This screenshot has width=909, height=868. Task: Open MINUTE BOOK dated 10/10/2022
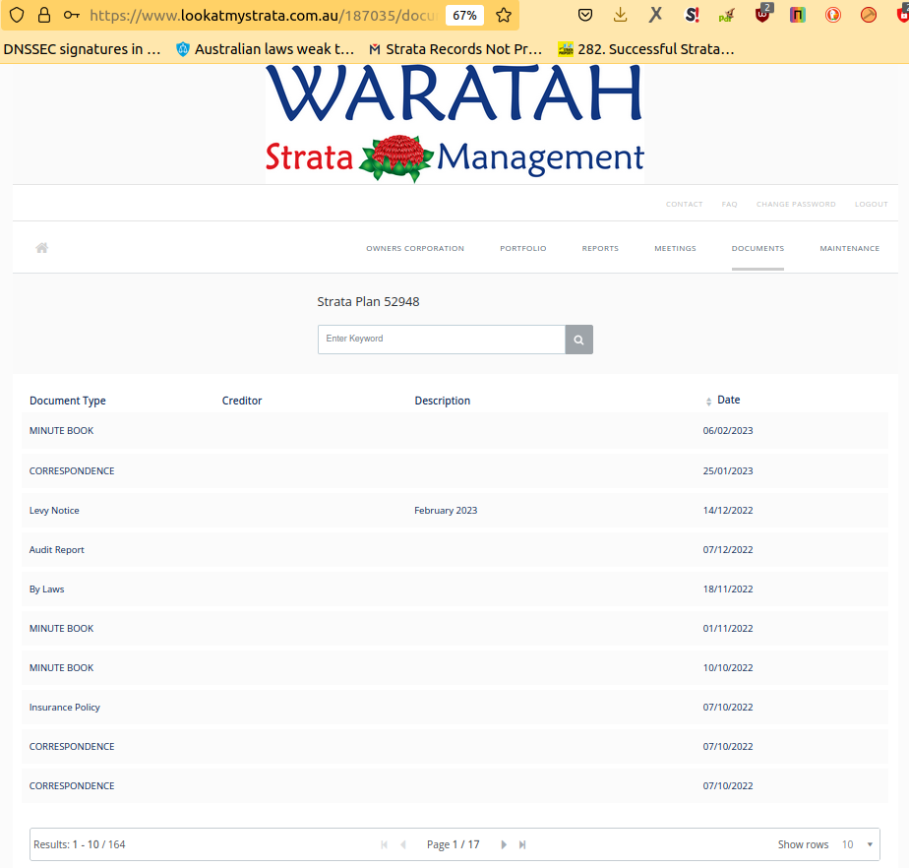click(454, 668)
